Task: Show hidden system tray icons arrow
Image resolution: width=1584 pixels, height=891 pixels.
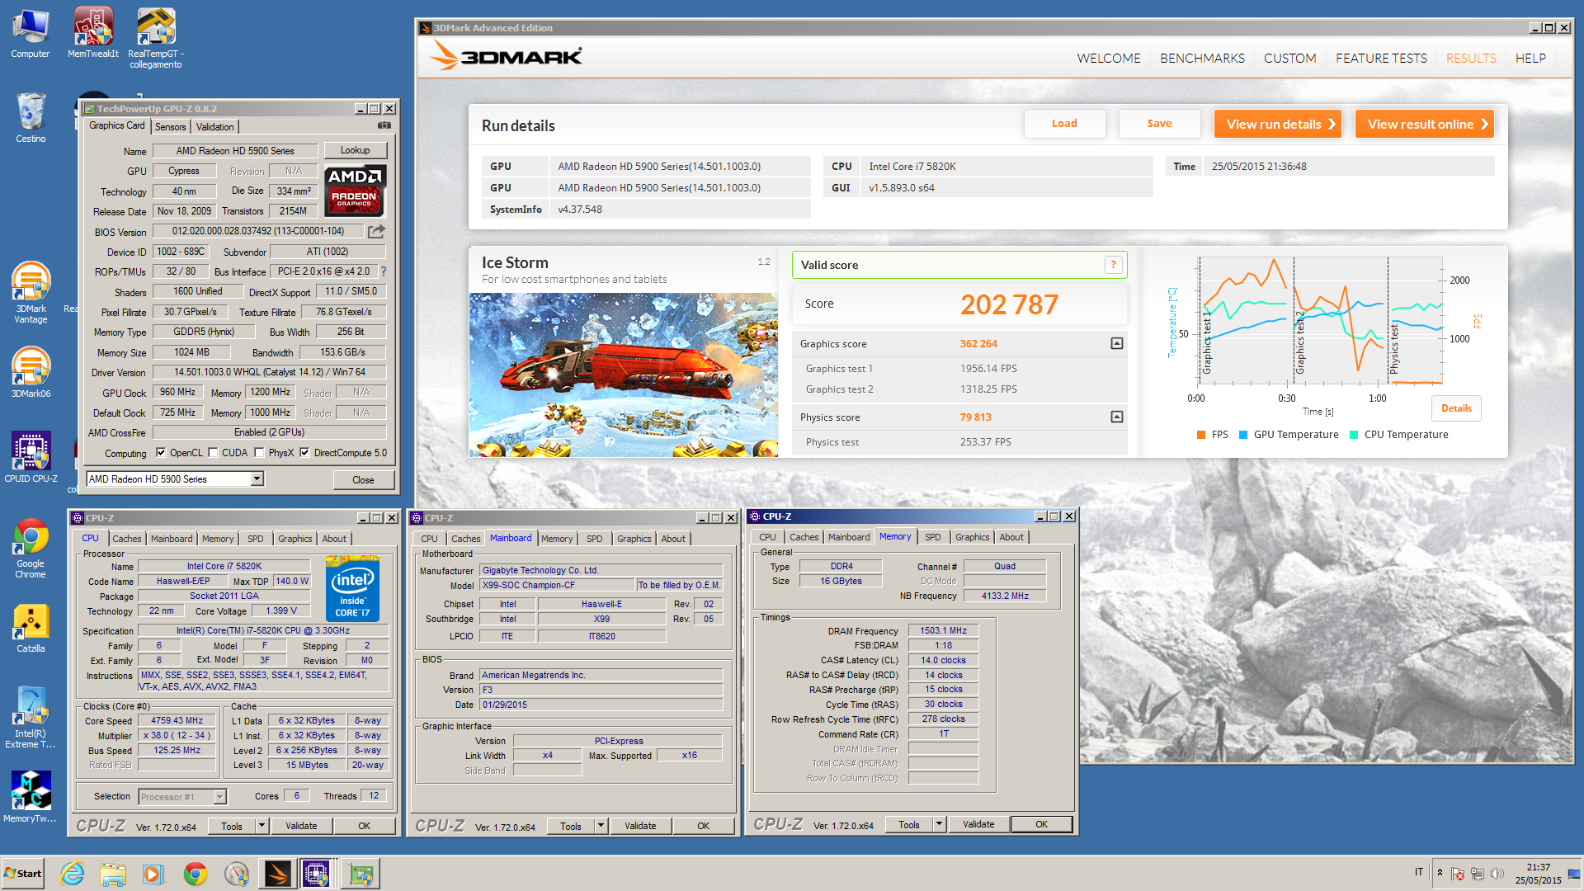Action: coord(1440,873)
